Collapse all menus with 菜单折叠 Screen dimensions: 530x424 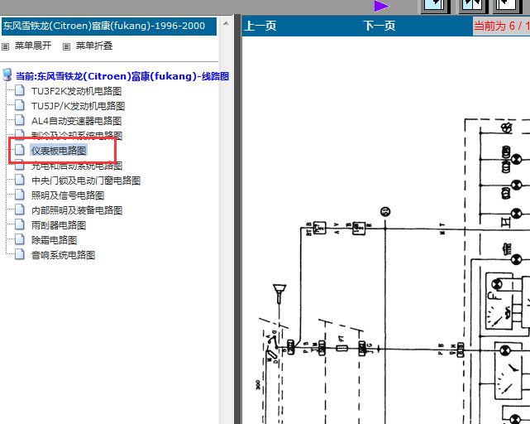[94, 46]
